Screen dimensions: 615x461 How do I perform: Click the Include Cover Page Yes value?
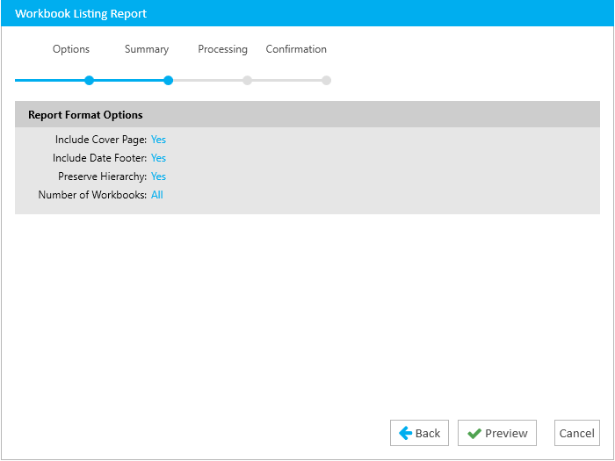click(x=158, y=140)
